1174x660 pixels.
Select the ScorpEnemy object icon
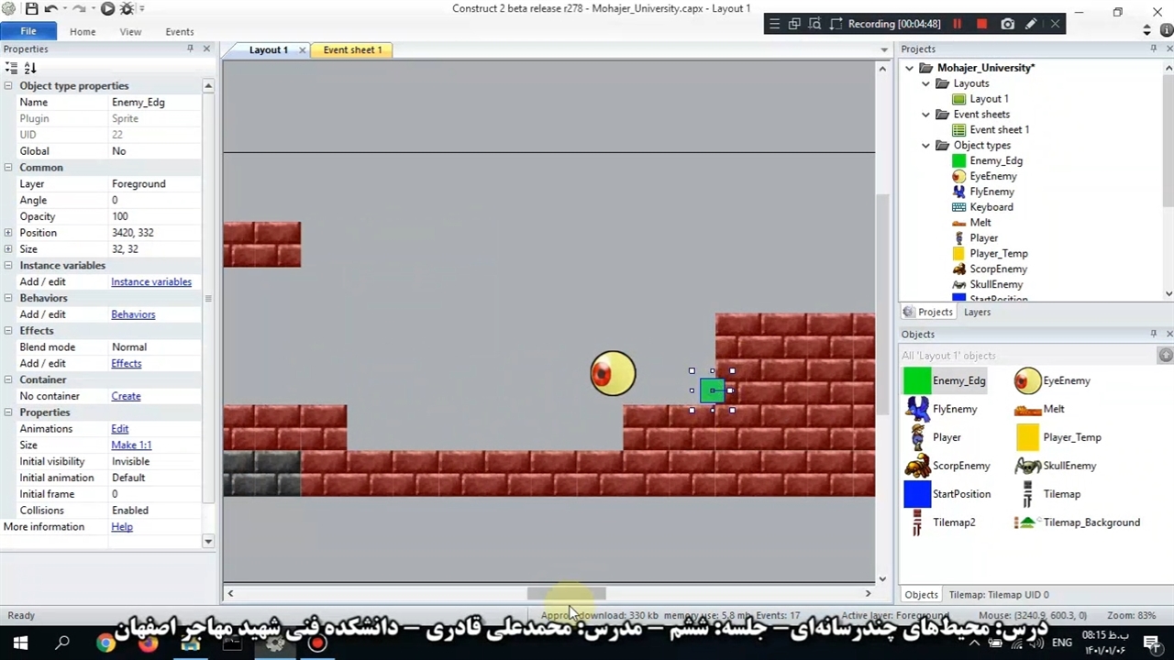(x=917, y=466)
